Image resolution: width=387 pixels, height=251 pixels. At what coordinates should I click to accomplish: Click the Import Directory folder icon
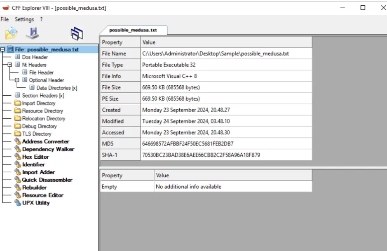pyautogui.click(x=18, y=103)
